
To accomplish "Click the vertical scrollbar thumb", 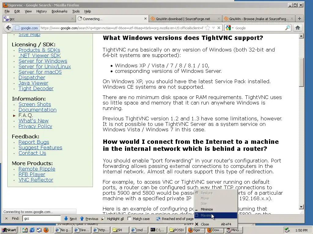I will coord(301,72).
